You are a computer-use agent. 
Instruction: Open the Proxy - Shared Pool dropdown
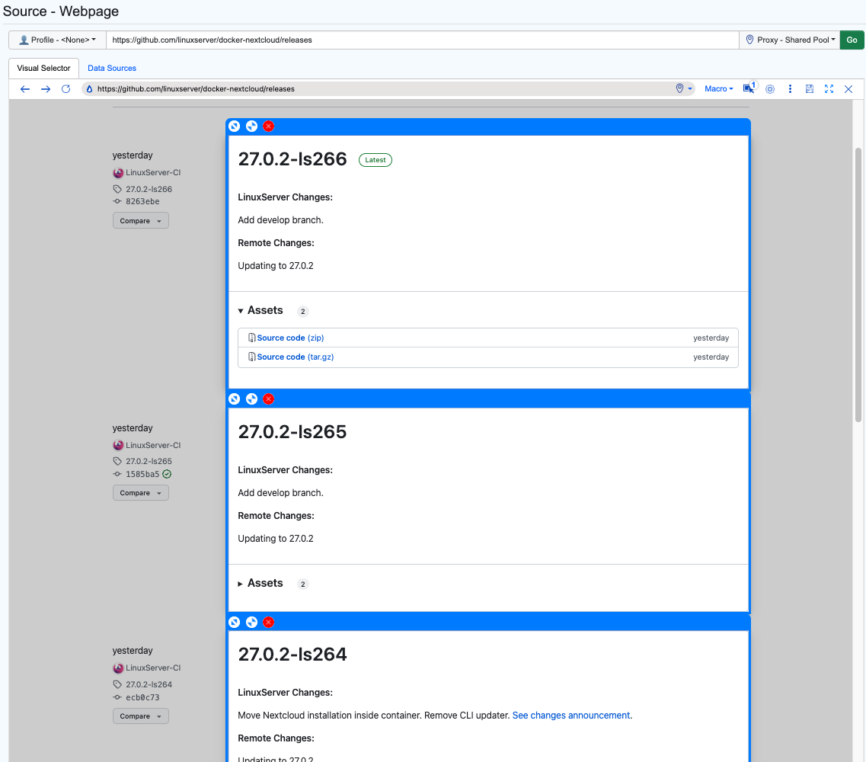point(790,40)
